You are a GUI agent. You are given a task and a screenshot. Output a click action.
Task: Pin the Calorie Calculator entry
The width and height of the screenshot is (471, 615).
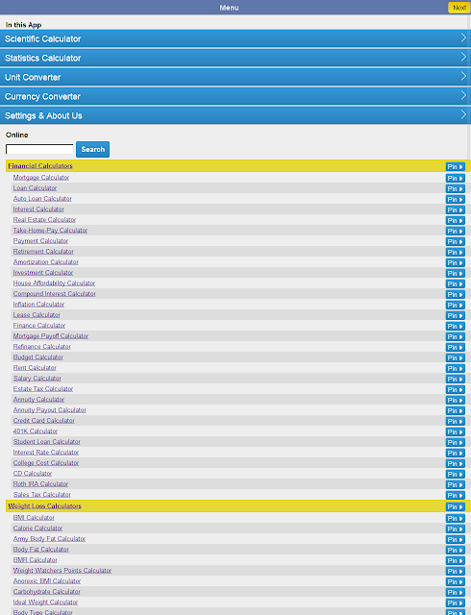click(x=456, y=529)
